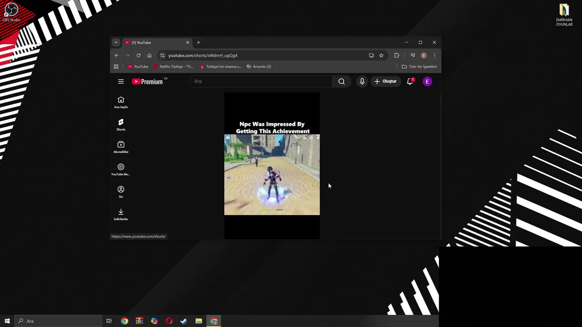This screenshot has height=327, width=582.
Task: Open the Arvento (3) bookmark
Action: (259, 67)
